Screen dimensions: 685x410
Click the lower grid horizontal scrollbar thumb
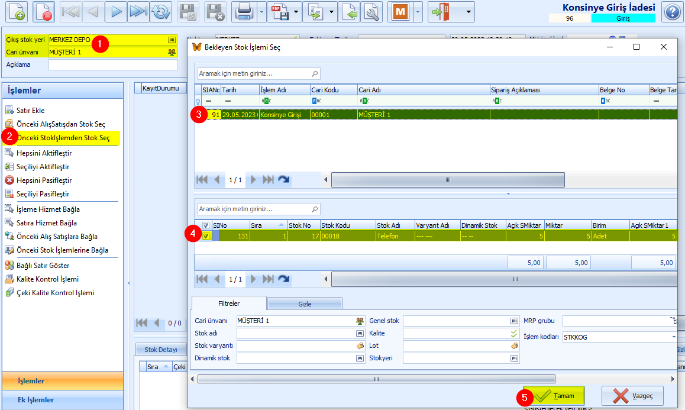coord(505,279)
